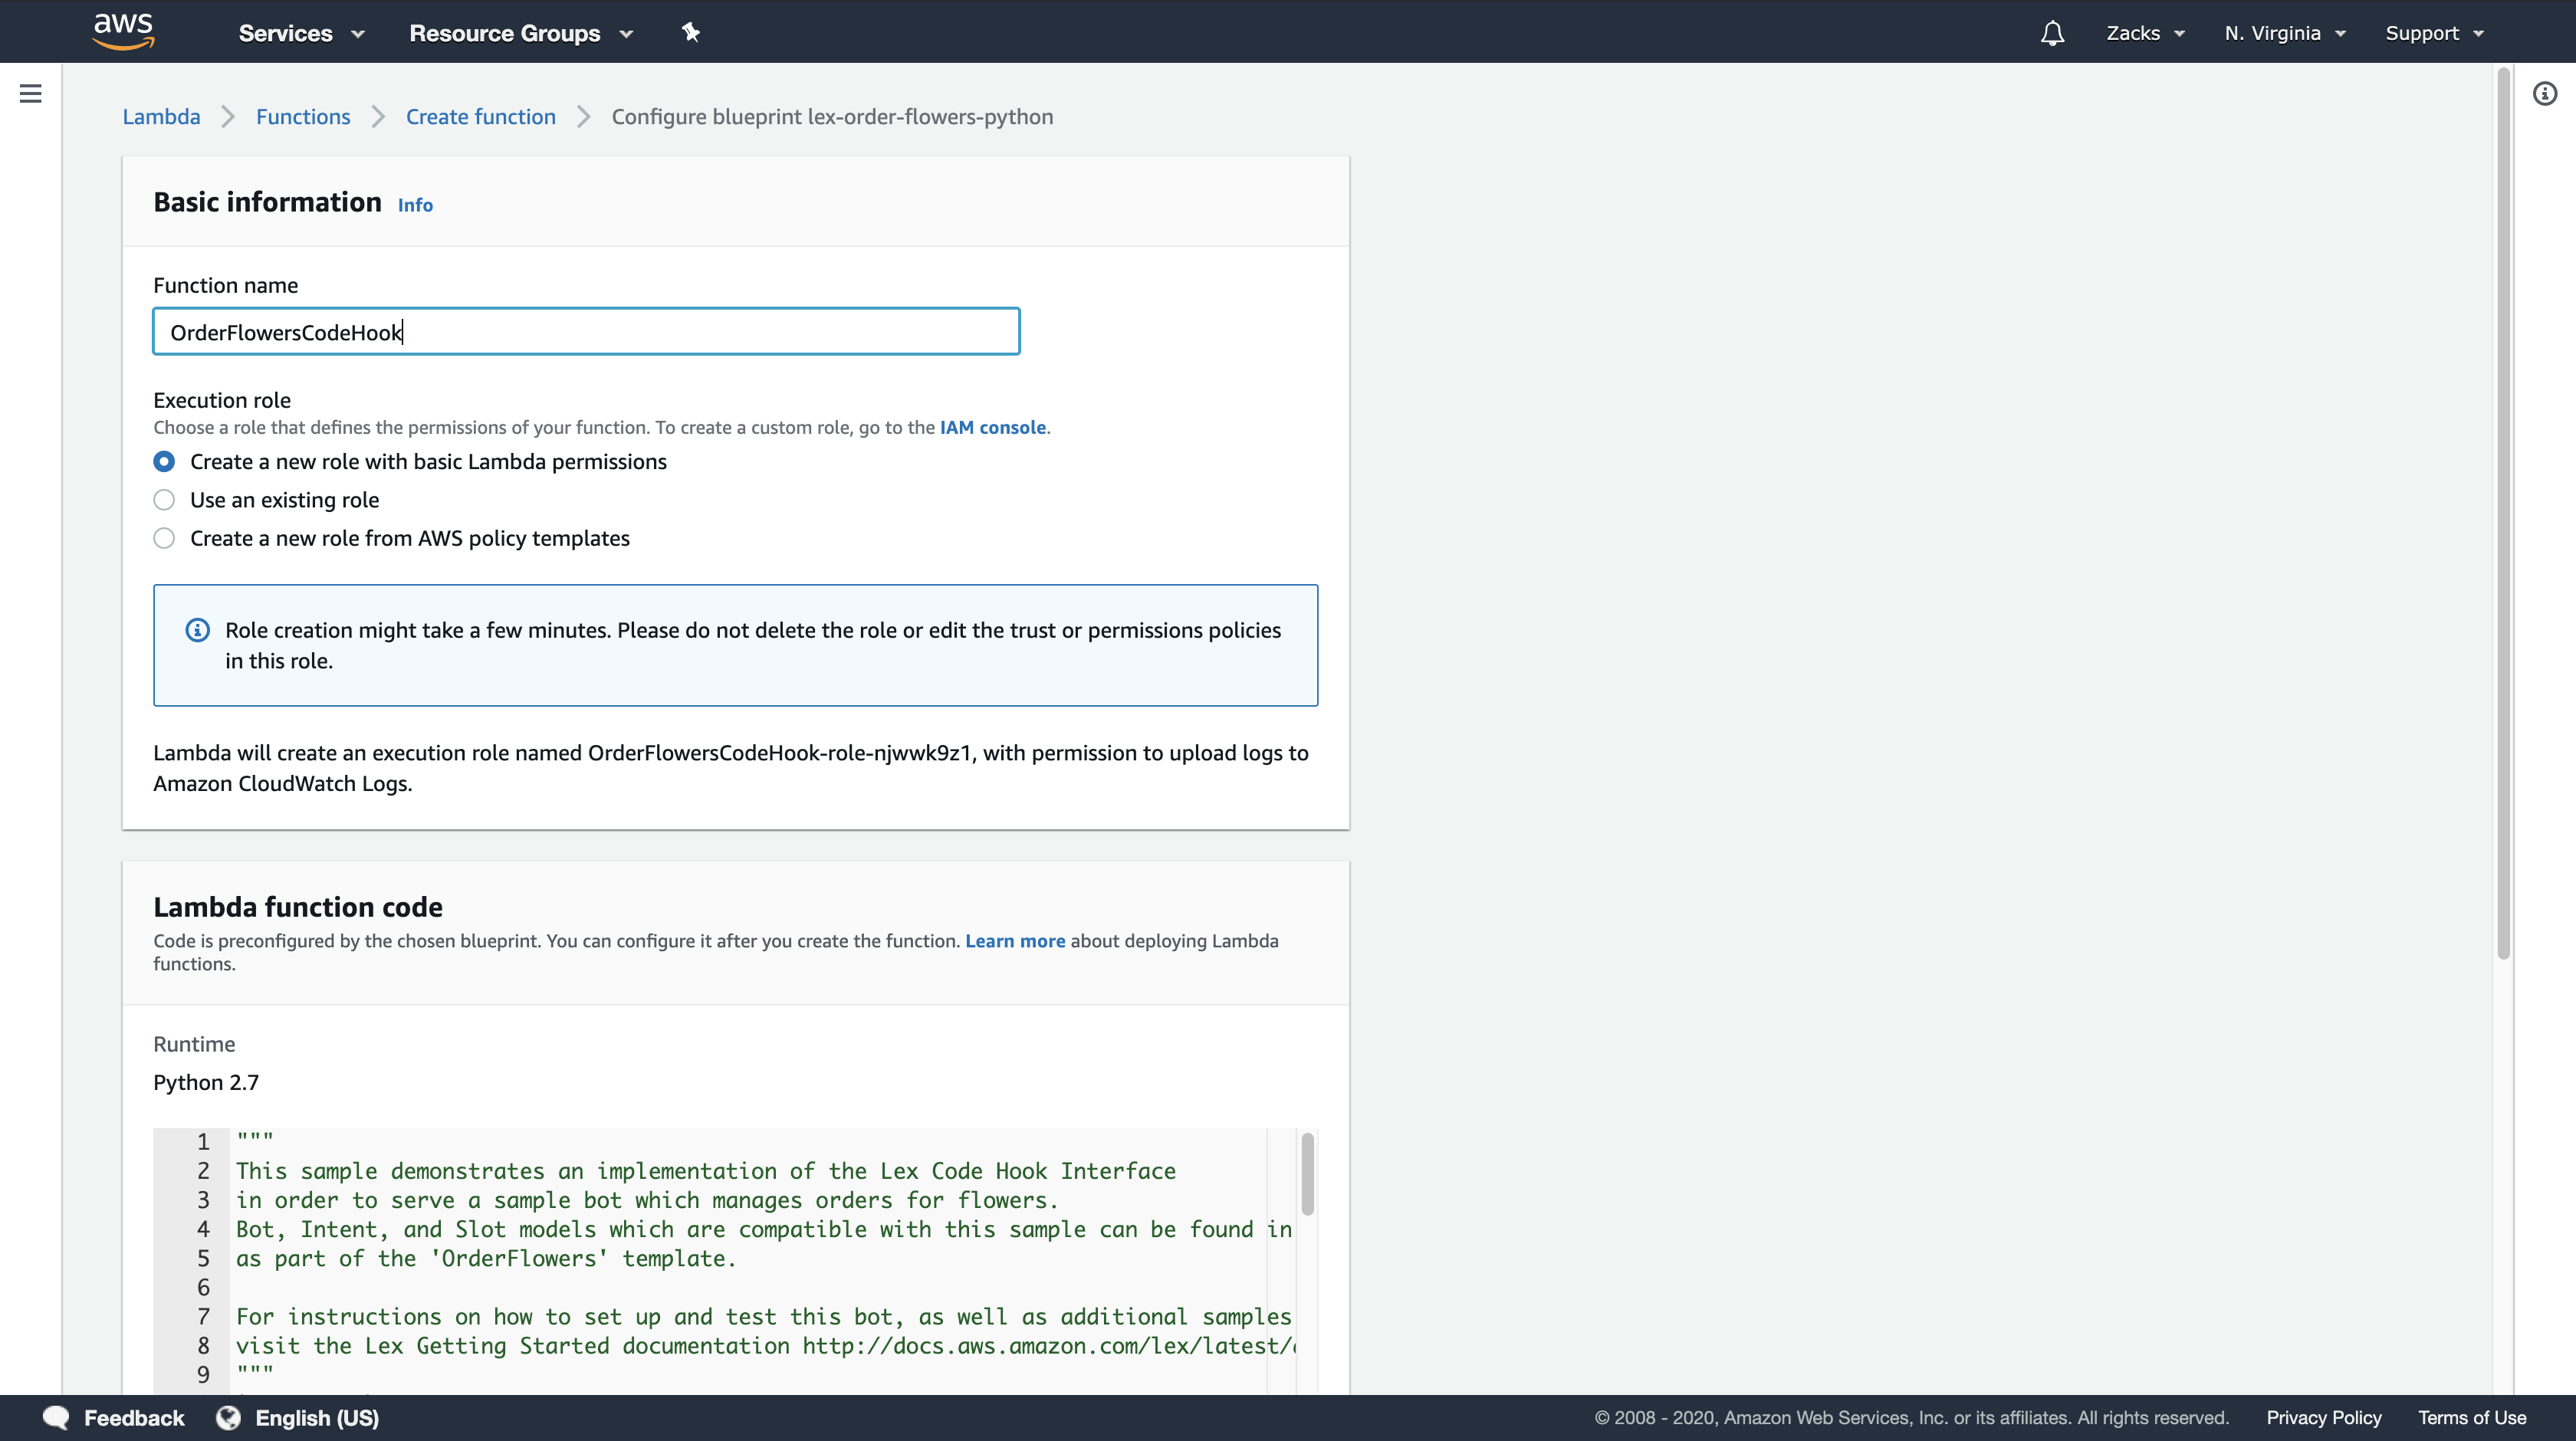Click the info panel icon at top right
This screenshot has width=2576, height=1441.
pos(2544,94)
